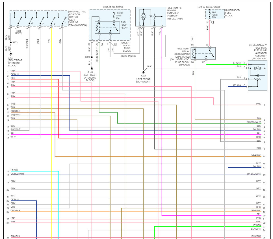Select the G110 LEFT FRONT BODY MOUNT label
This screenshot has height=239, width=273.
point(143,79)
